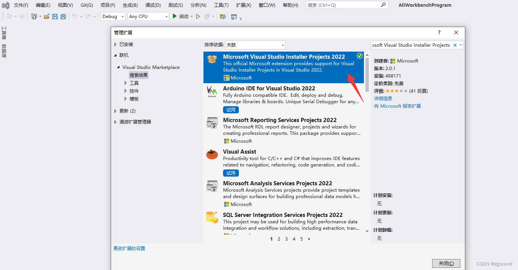518x270 pixels.
Task: Expand the 模板 category node
Action: (126, 99)
